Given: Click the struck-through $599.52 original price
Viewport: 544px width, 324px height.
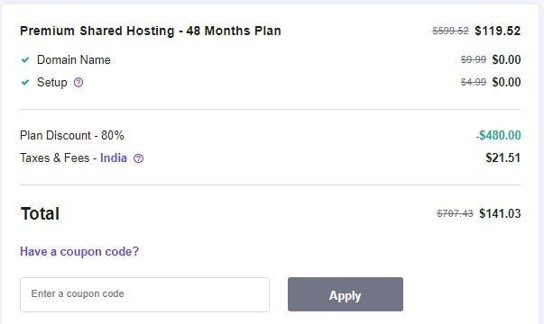Looking at the screenshot, I should (x=450, y=31).
